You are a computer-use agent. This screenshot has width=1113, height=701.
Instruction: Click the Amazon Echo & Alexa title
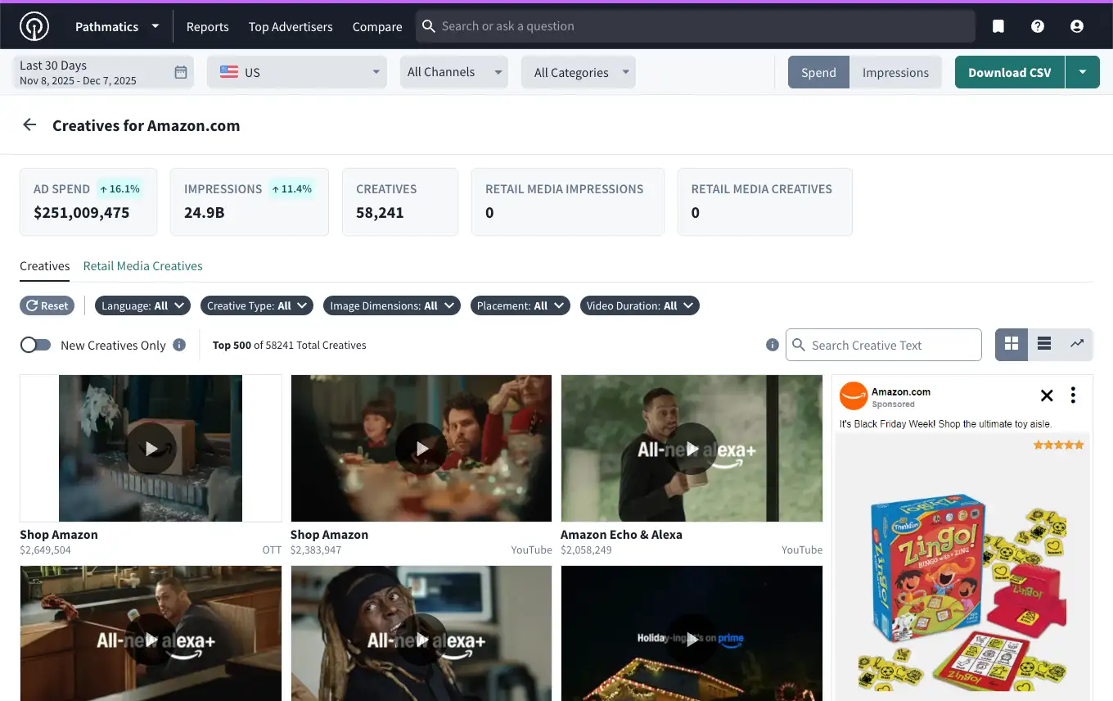point(621,535)
